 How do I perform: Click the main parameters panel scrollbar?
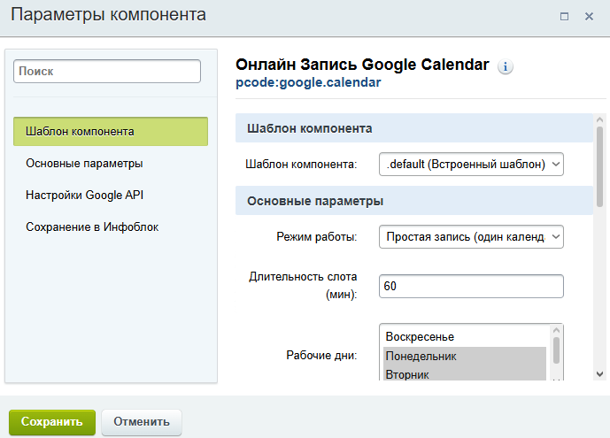point(599,168)
